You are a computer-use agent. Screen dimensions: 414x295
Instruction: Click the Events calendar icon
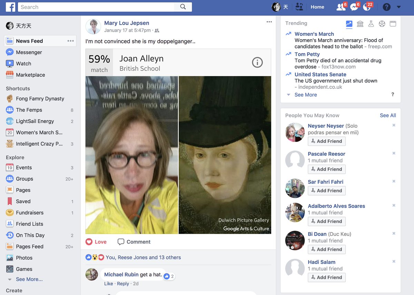[x=10, y=168]
